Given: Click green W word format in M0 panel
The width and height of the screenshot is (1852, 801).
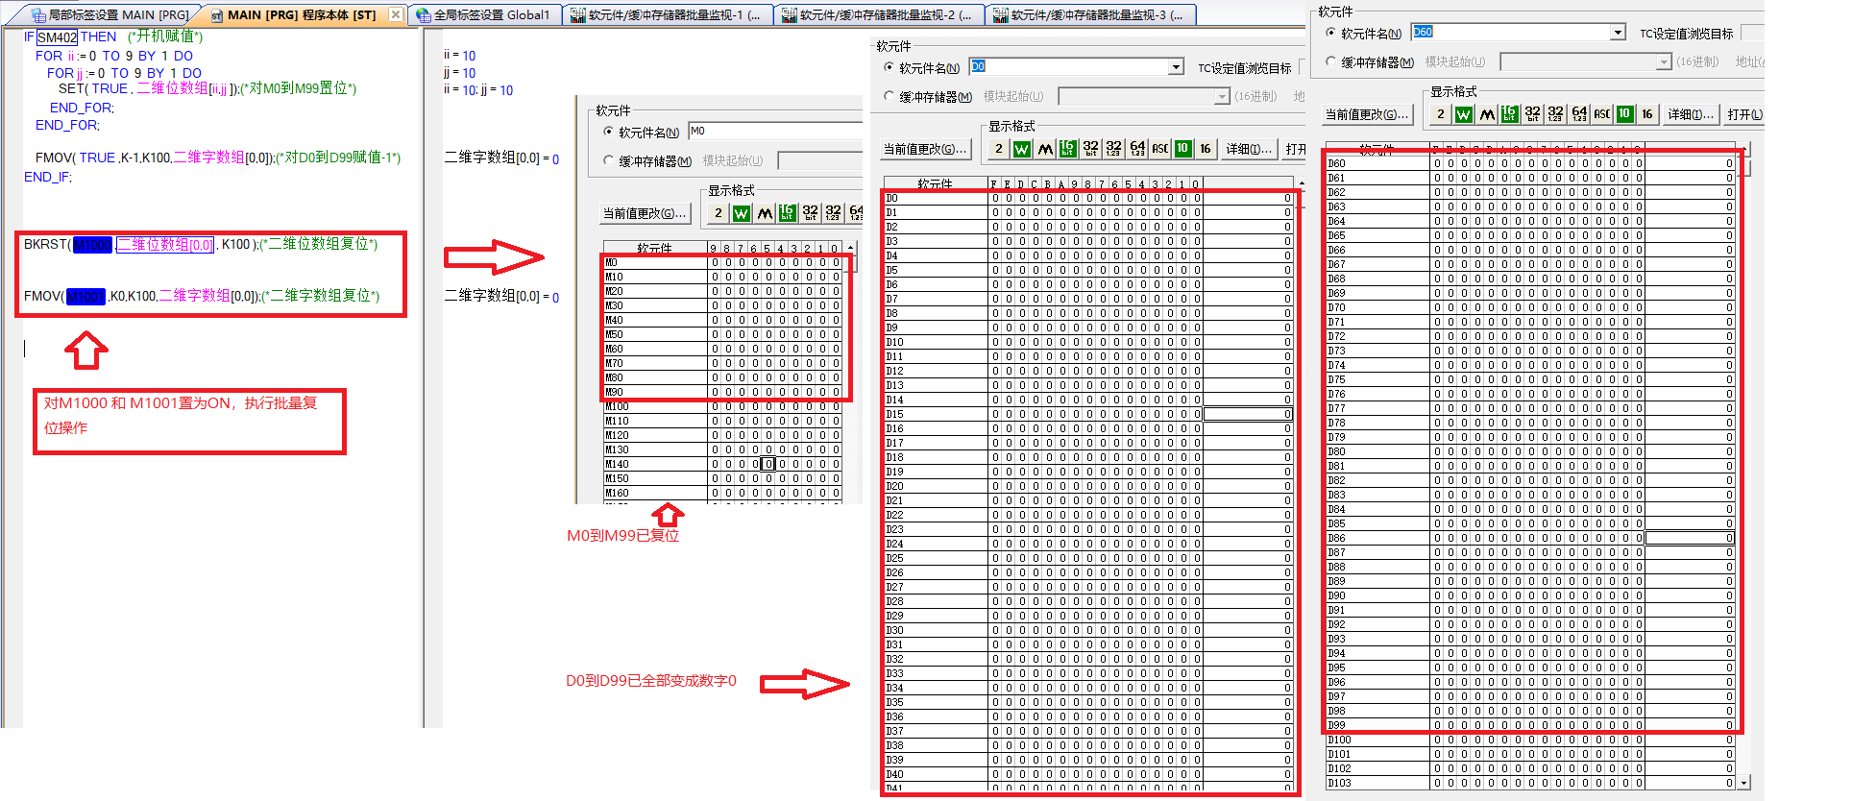Looking at the screenshot, I should click(742, 213).
